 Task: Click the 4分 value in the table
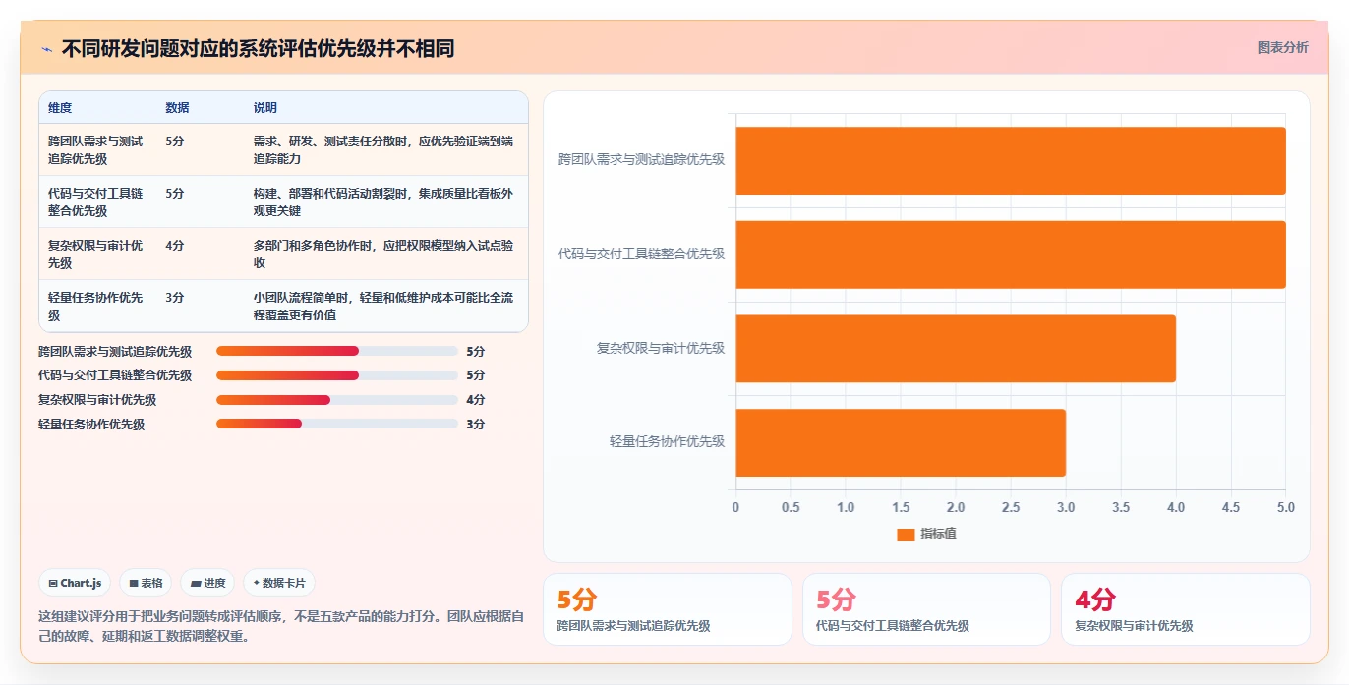[175, 245]
